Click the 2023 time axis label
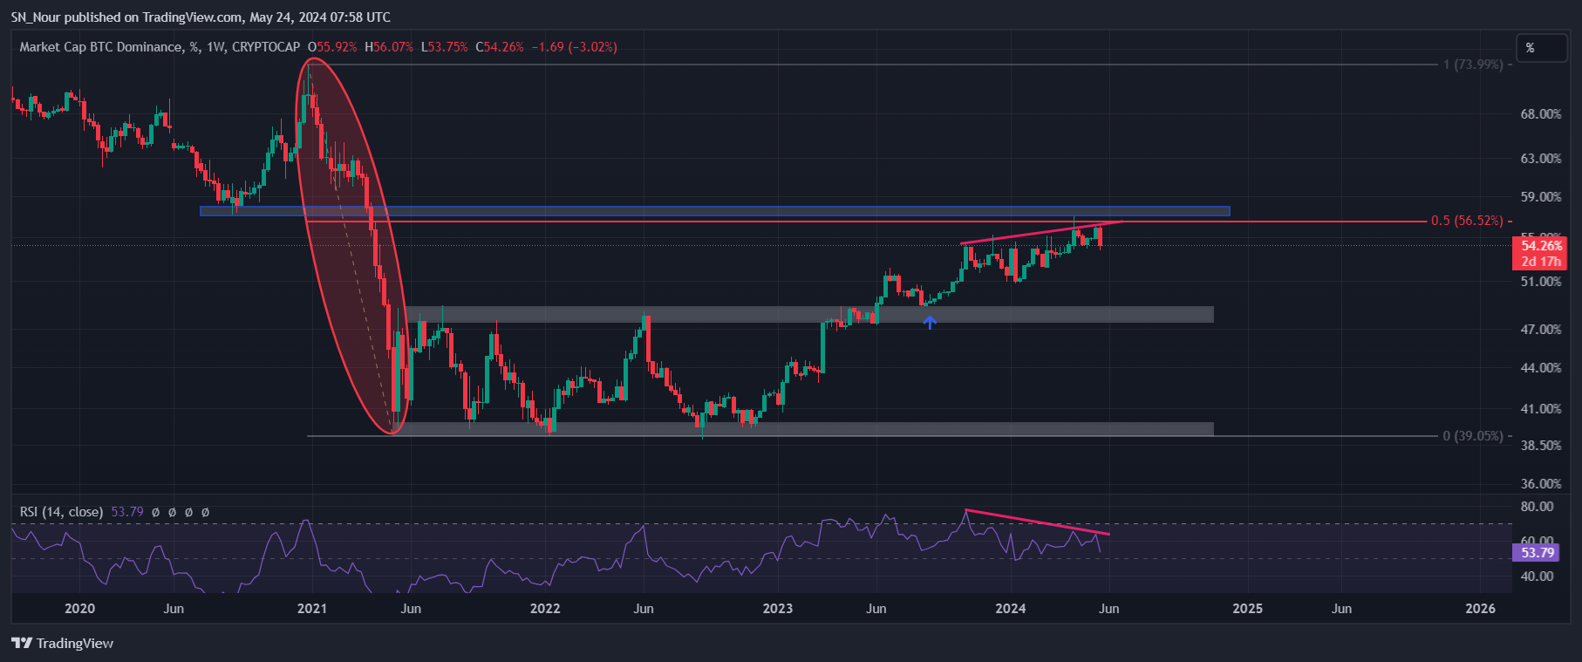The image size is (1582, 662). tap(778, 609)
